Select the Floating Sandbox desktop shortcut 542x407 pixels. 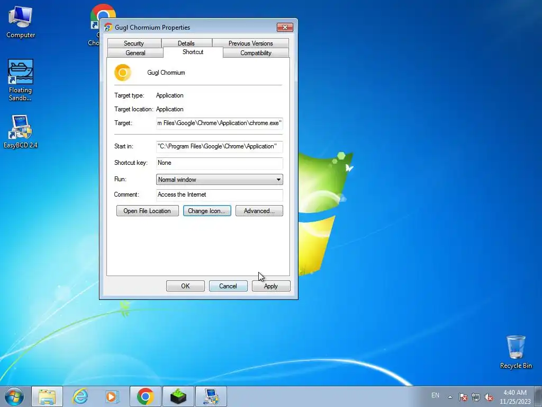click(x=21, y=80)
